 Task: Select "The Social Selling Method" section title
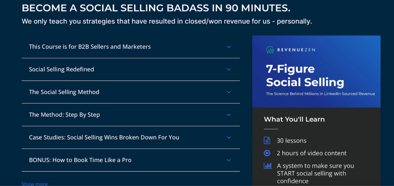pyautogui.click(x=64, y=92)
